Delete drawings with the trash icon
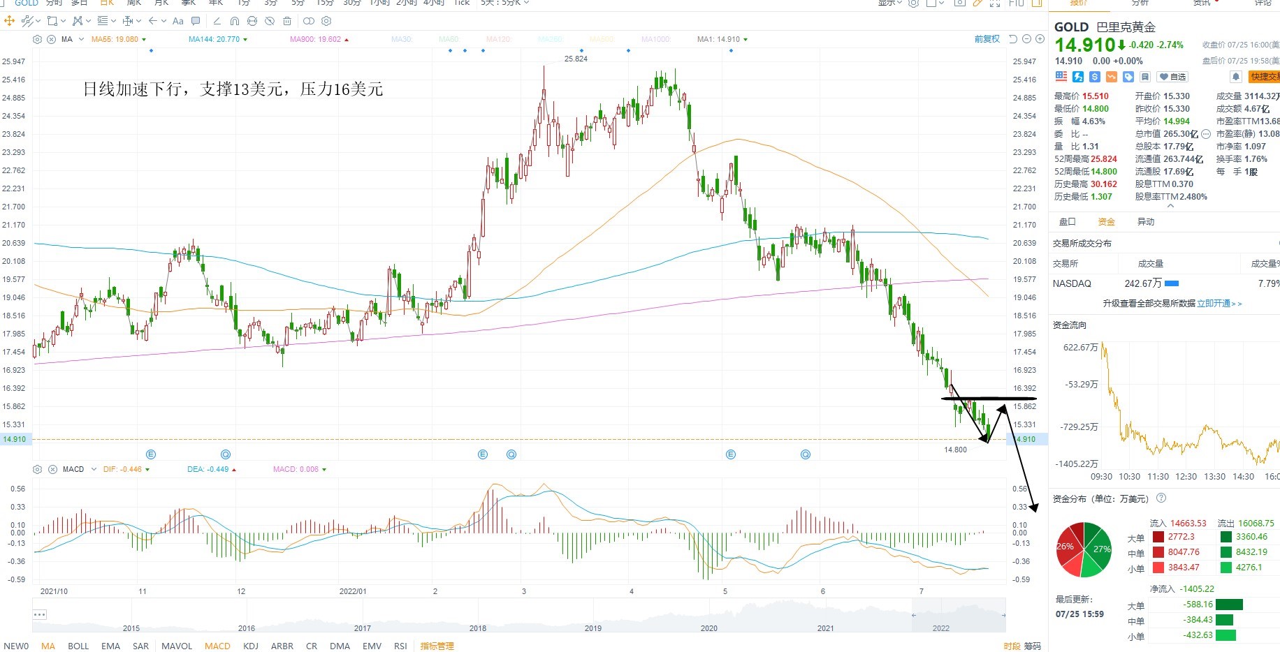The width and height of the screenshot is (1280, 652). (287, 21)
